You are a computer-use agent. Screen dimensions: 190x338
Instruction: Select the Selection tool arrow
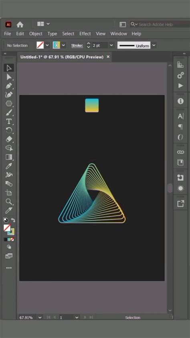pyautogui.click(x=9, y=68)
